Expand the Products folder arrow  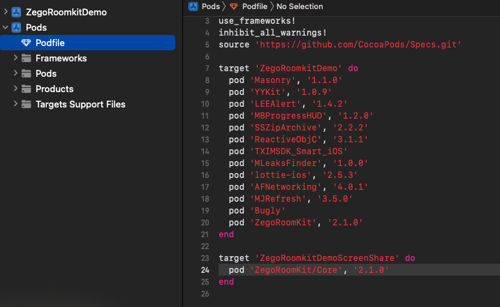pos(15,88)
